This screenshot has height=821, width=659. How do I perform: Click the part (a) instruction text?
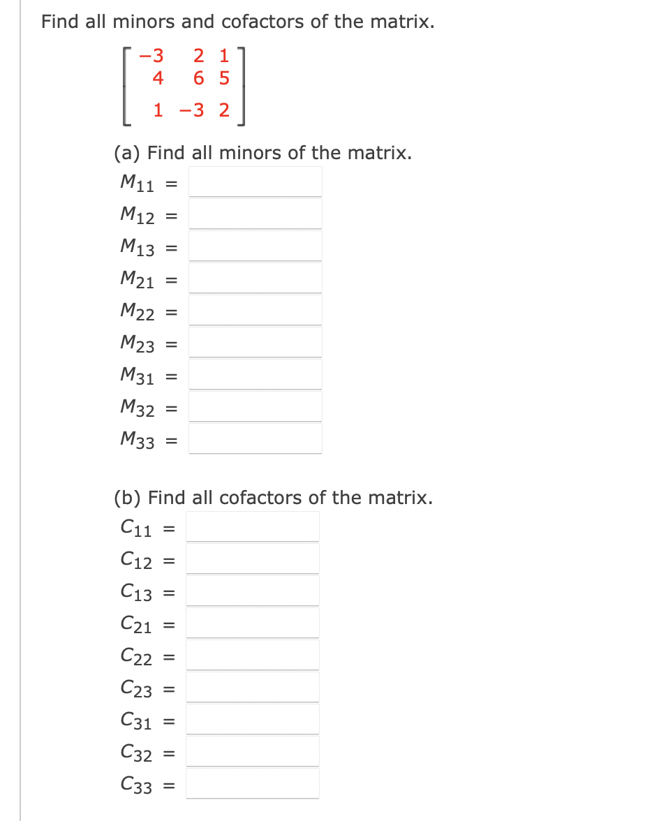262,152
